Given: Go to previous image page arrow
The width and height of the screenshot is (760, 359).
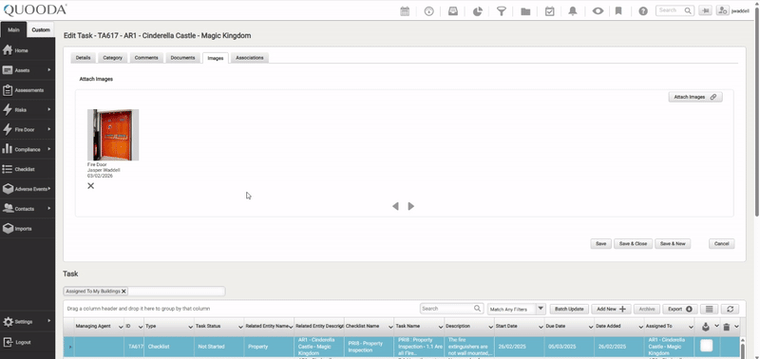Looking at the screenshot, I should (395, 206).
